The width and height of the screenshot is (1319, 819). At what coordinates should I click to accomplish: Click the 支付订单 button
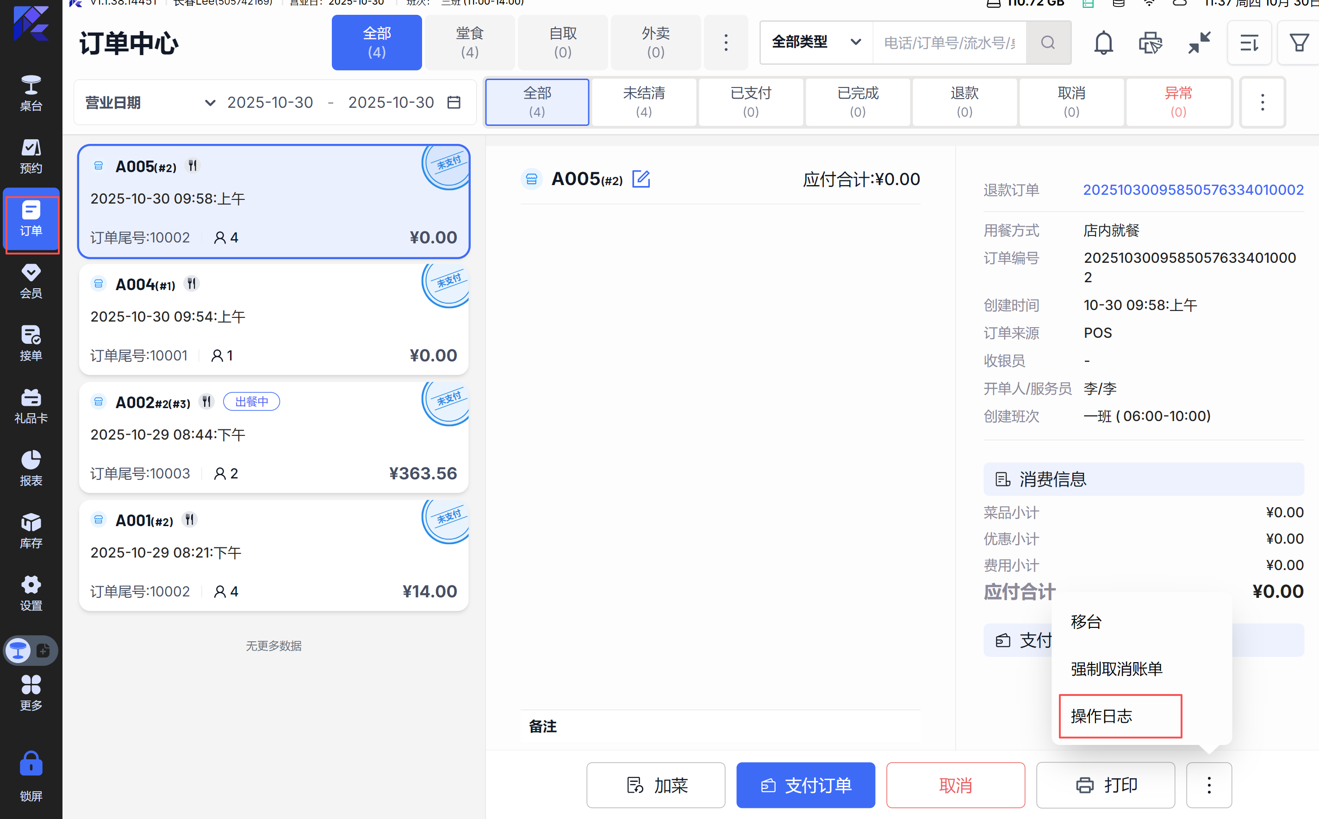(805, 785)
